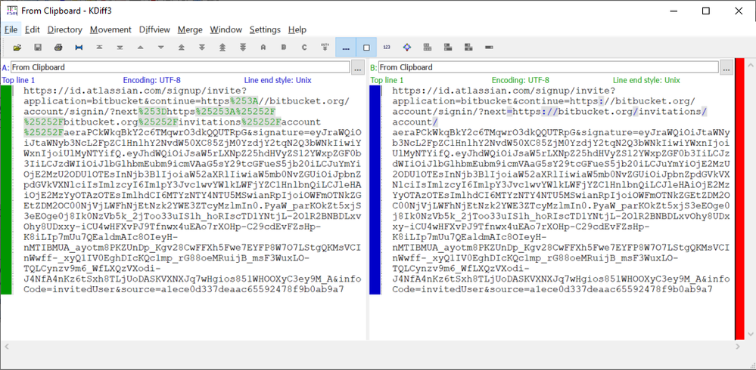Go to next conflict (double down arrow)

tap(202, 48)
